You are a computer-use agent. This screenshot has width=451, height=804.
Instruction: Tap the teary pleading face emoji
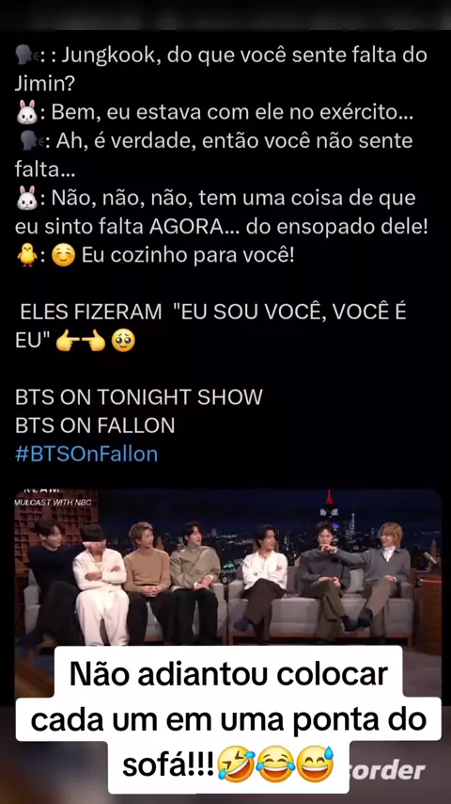tap(123, 341)
